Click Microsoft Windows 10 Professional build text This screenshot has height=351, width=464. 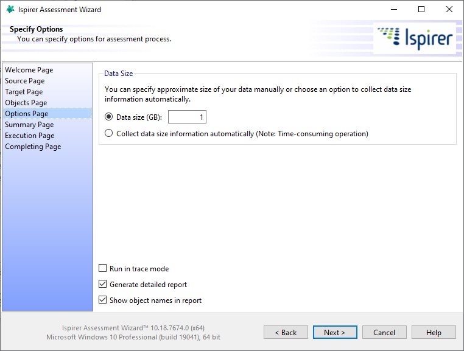[133, 337]
